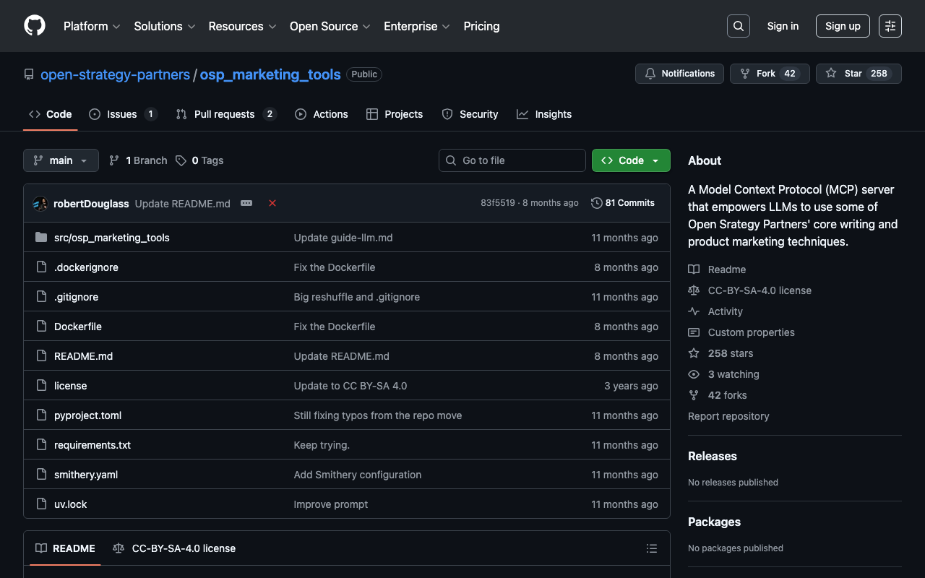Click the GitHub logo icon
Screen dimensions: 925x578
[x=35, y=26]
